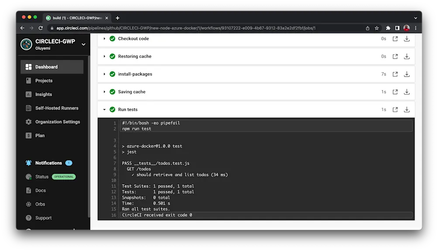
Task: Click the share page icon
Action: click(368, 28)
